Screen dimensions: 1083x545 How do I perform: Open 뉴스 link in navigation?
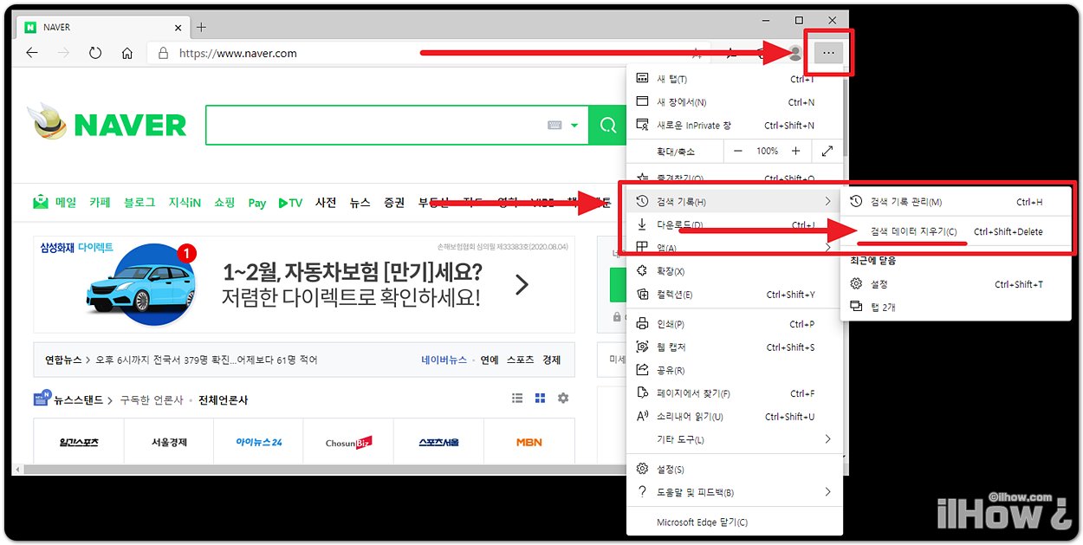(360, 203)
